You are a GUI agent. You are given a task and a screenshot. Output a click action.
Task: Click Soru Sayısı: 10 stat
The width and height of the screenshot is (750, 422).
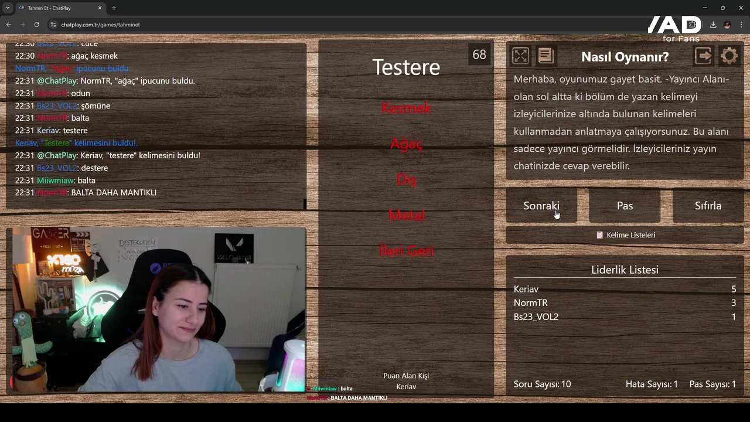(542, 384)
